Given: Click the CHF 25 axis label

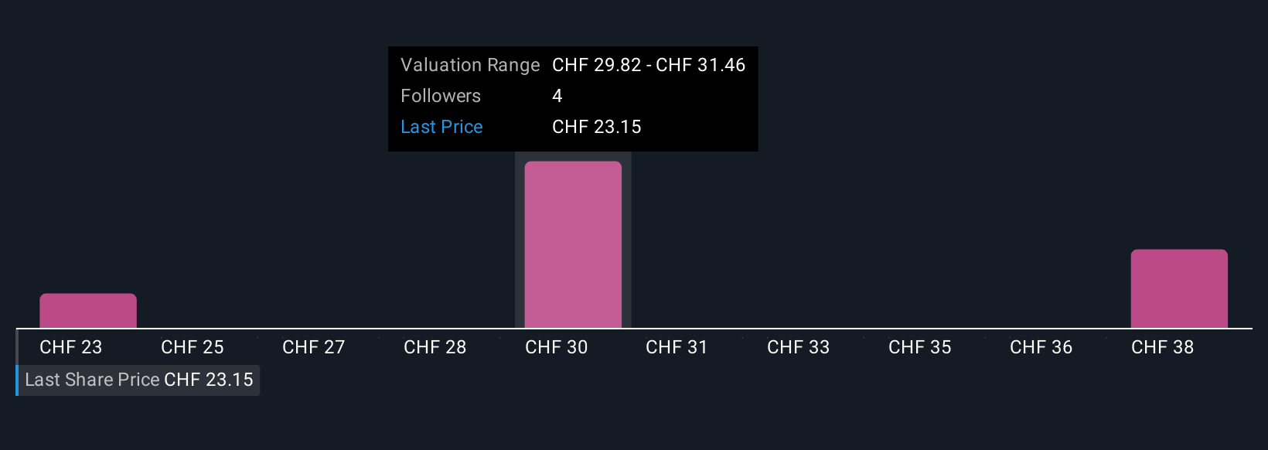Looking at the screenshot, I should pyautogui.click(x=193, y=347).
